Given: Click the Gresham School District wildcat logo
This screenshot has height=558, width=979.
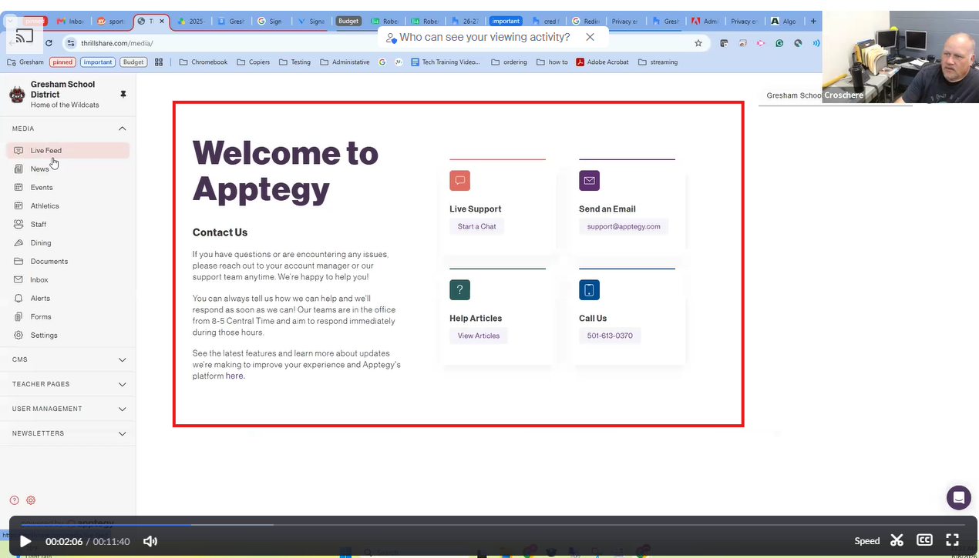Looking at the screenshot, I should [x=17, y=95].
